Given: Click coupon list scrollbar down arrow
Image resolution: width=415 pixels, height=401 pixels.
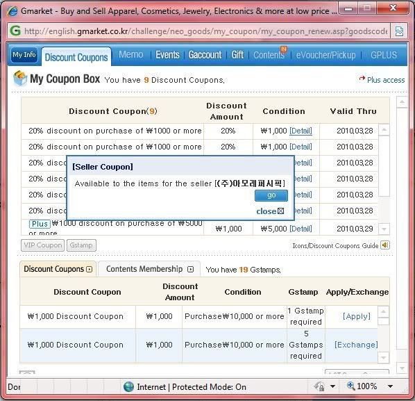Looking at the screenshot, I should pyautogui.click(x=384, y=229).
